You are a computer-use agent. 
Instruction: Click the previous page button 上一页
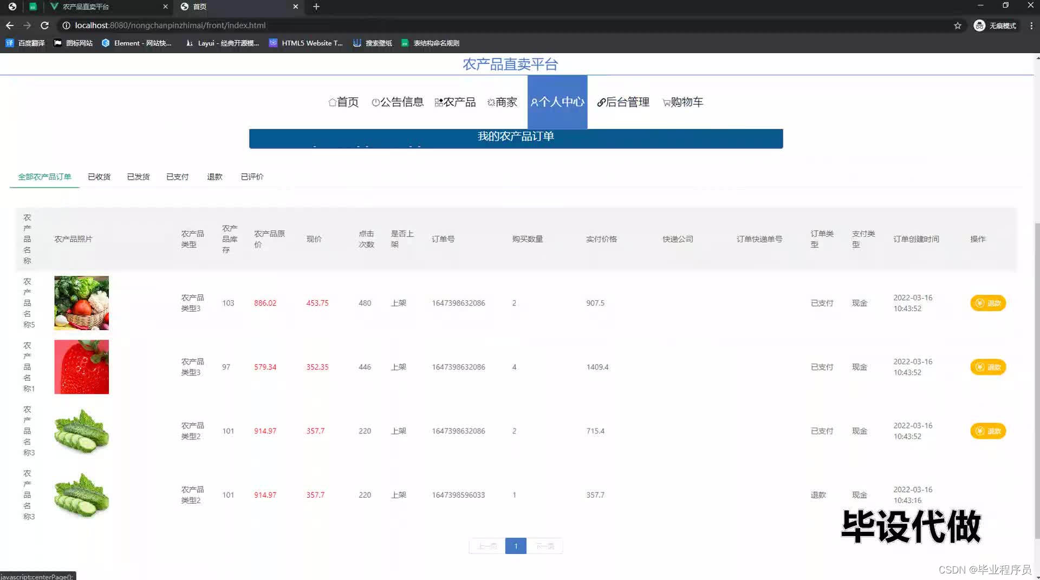pyautogui.click(x=487, y=546)
